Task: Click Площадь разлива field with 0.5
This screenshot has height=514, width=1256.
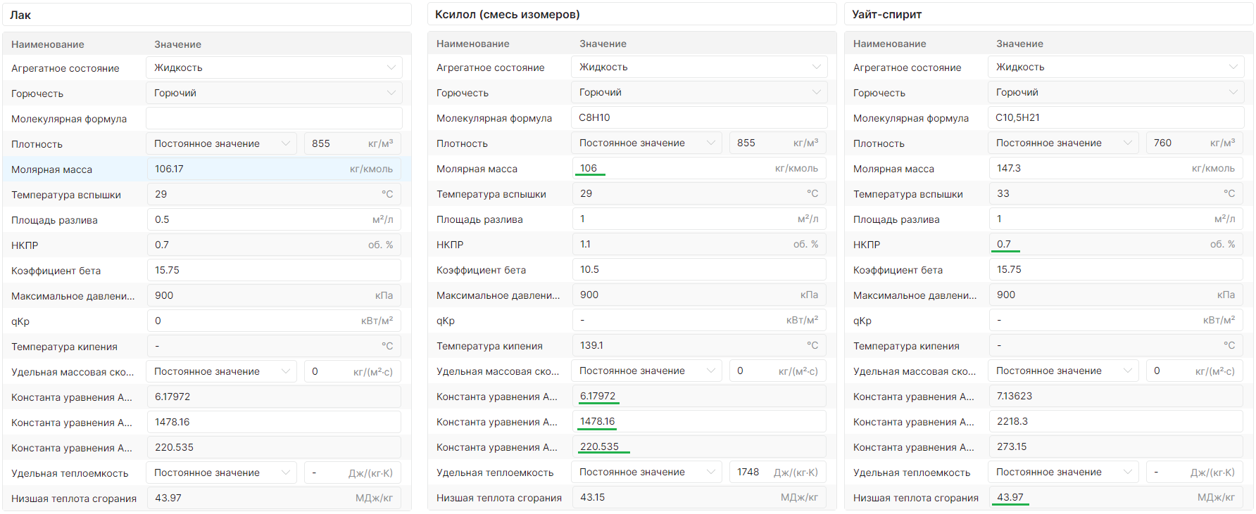Action: coord(274,219)
